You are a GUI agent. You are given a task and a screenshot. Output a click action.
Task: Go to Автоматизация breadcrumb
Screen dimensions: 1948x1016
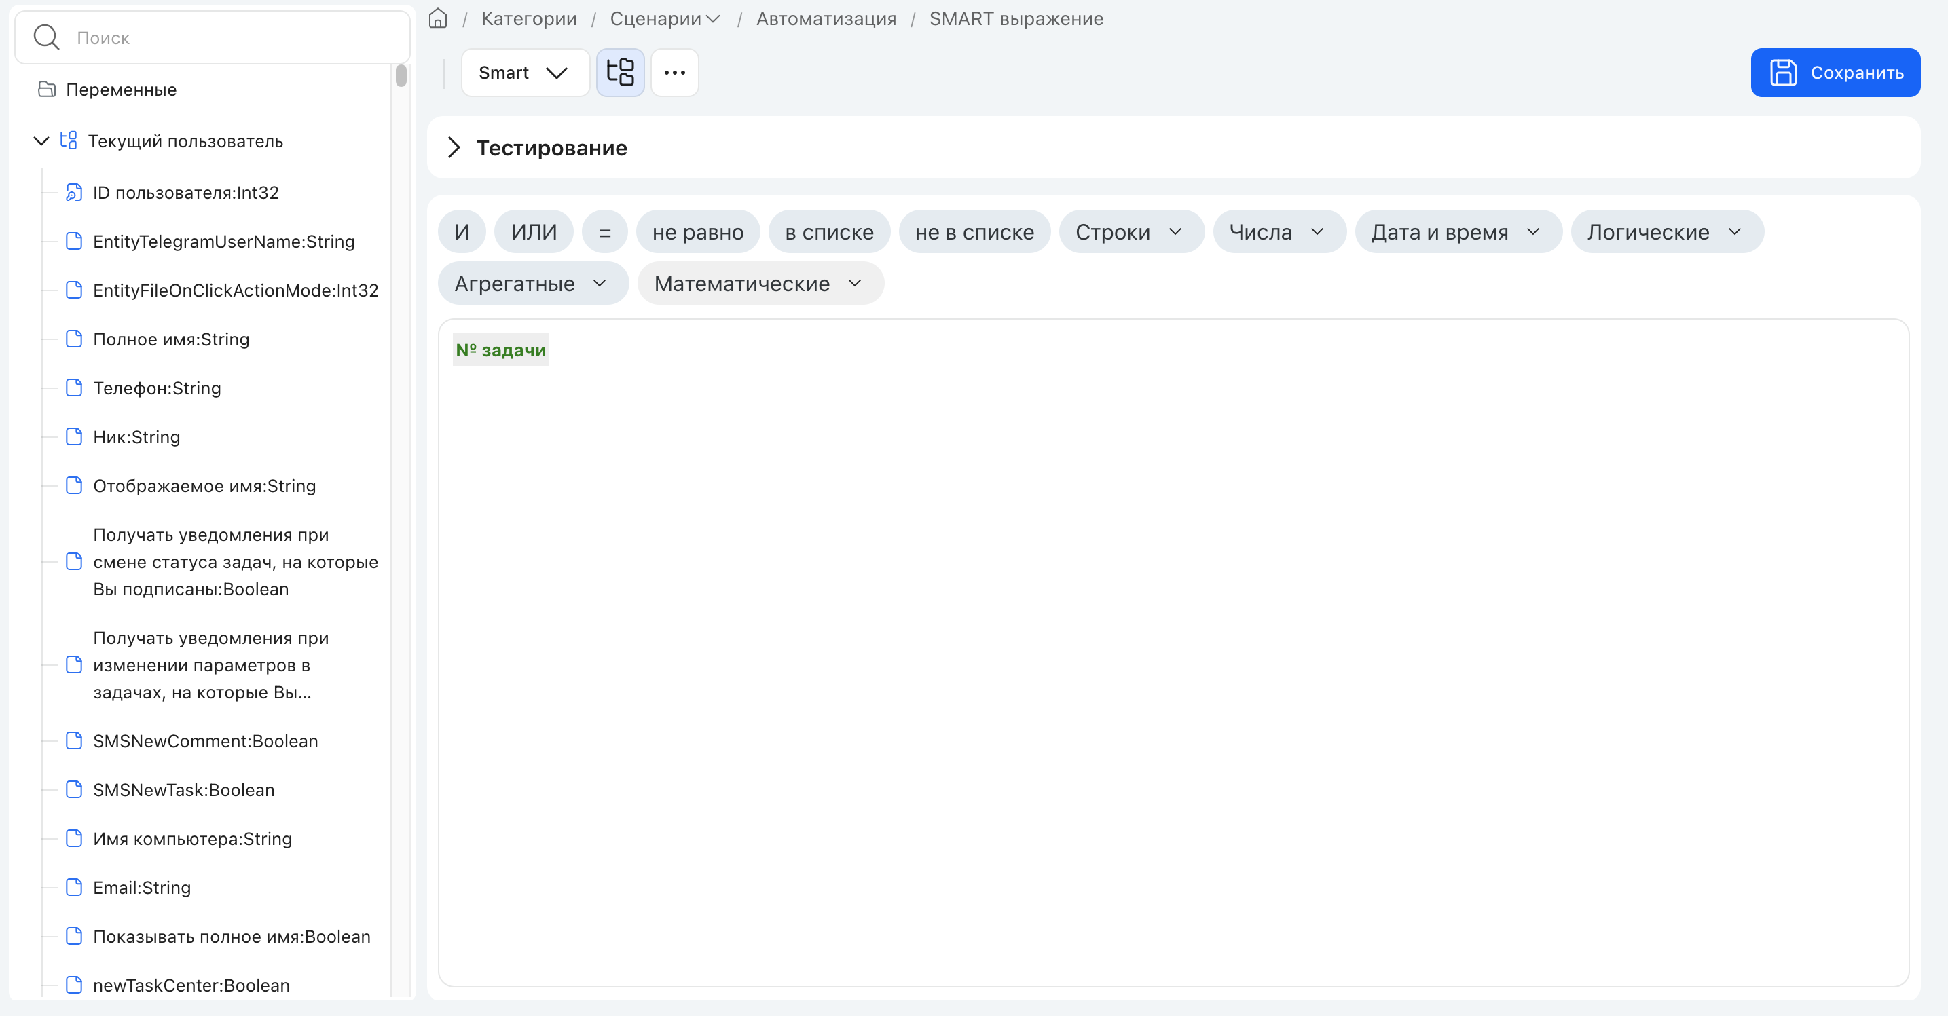826,19
